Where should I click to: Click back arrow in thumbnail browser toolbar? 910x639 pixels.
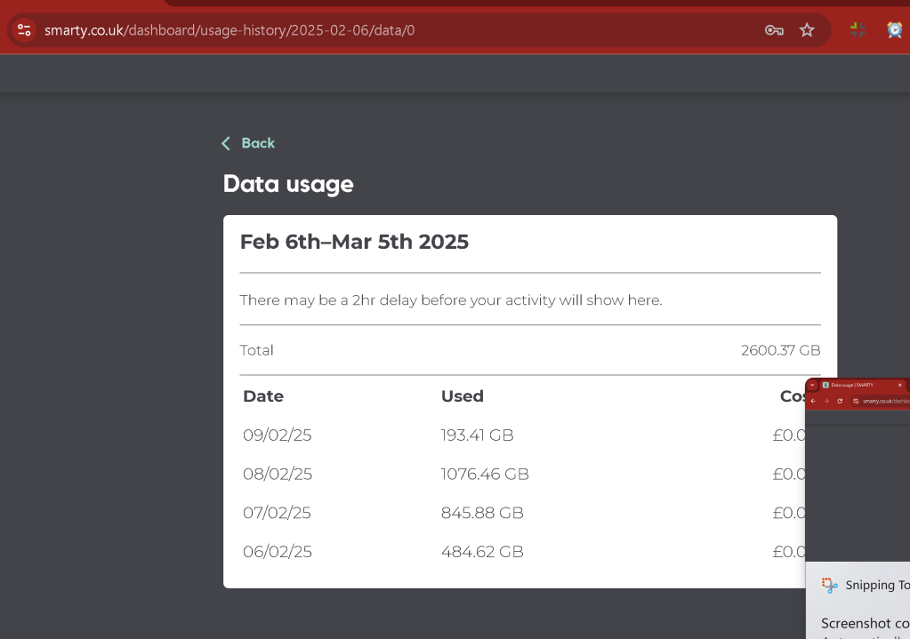(813, 401)
